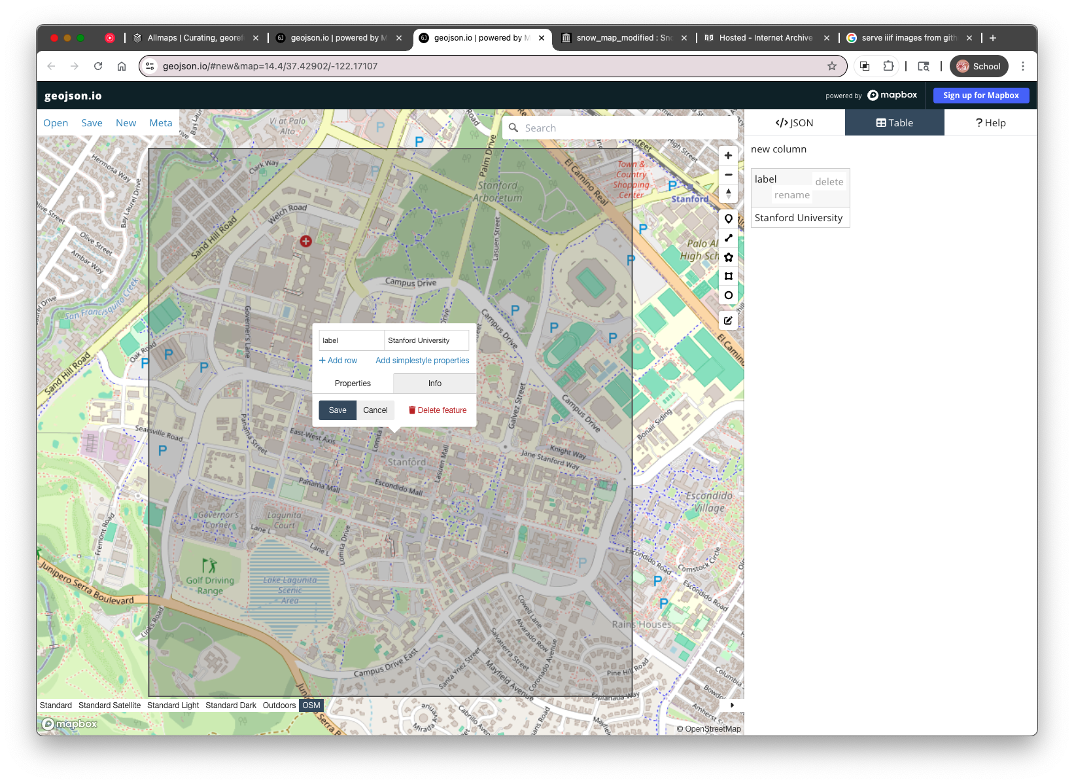1074x784 pixels.
Task: Rename the label column
Action: click(x=792, y=195)
